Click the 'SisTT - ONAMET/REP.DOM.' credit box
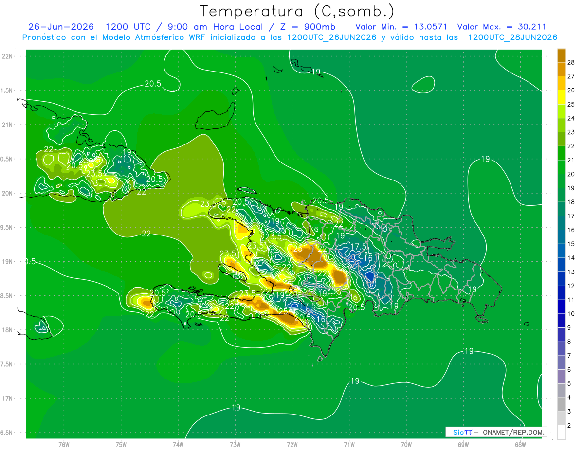Image resolution: width=584 pixels, height=451 pixels. pos(496,432)
